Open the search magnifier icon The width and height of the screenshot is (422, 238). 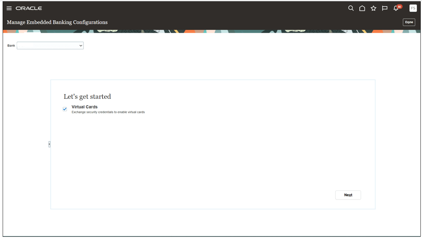[351, 8]
